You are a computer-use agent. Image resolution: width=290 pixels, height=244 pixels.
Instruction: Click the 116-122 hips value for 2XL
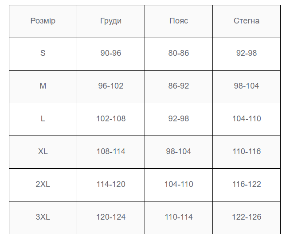pos(247,185)
